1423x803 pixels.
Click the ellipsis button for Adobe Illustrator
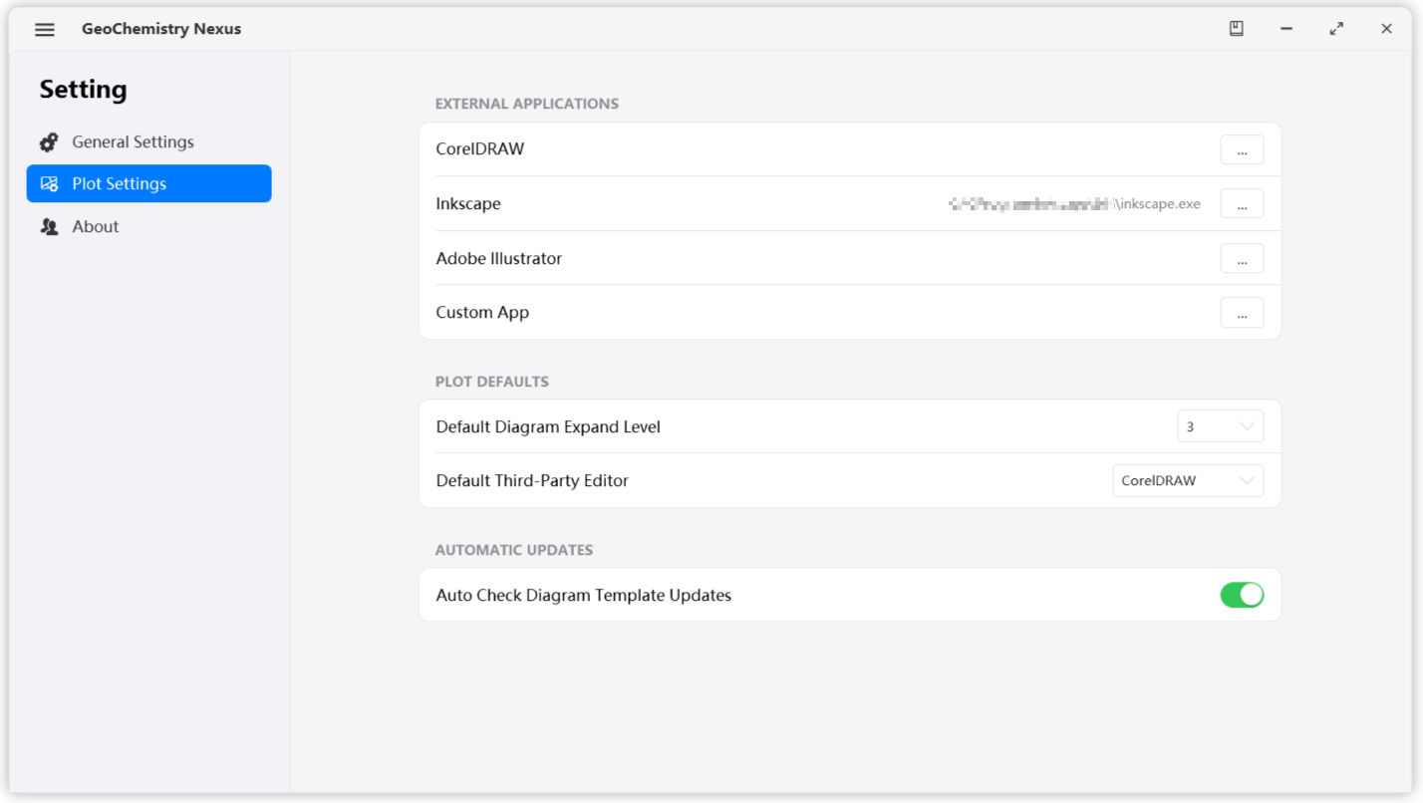coord(1242,258)
